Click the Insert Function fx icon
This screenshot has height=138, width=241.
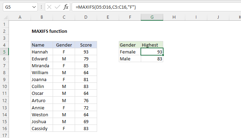point(66,7)
